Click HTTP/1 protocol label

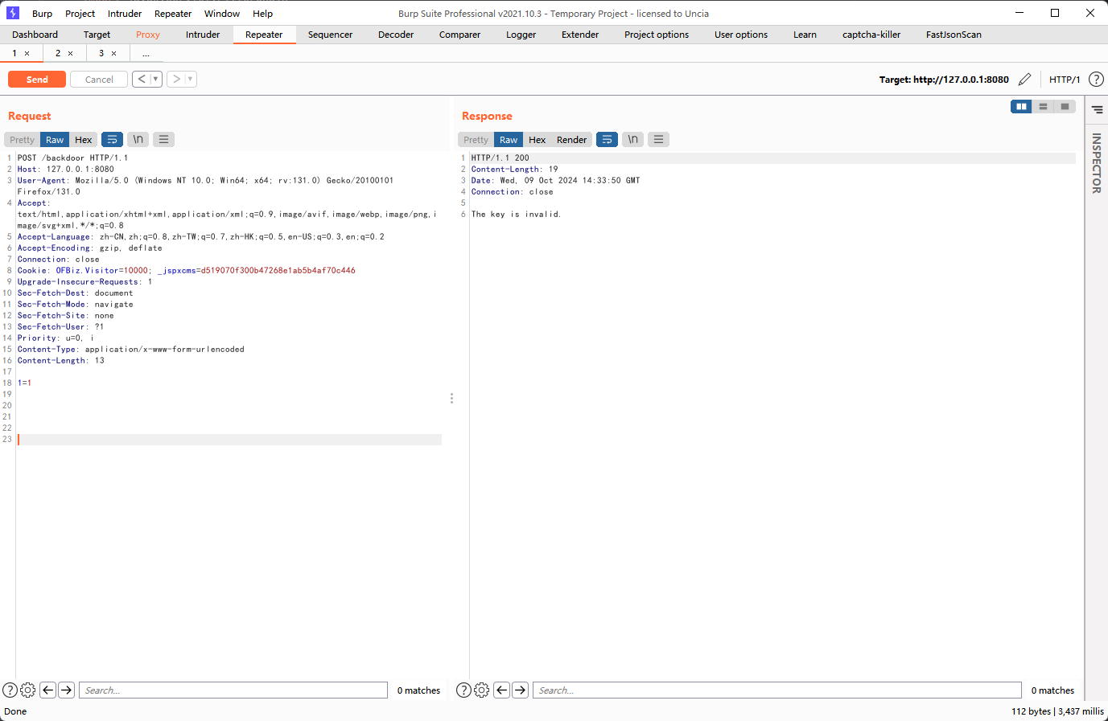click(1065, 80)
